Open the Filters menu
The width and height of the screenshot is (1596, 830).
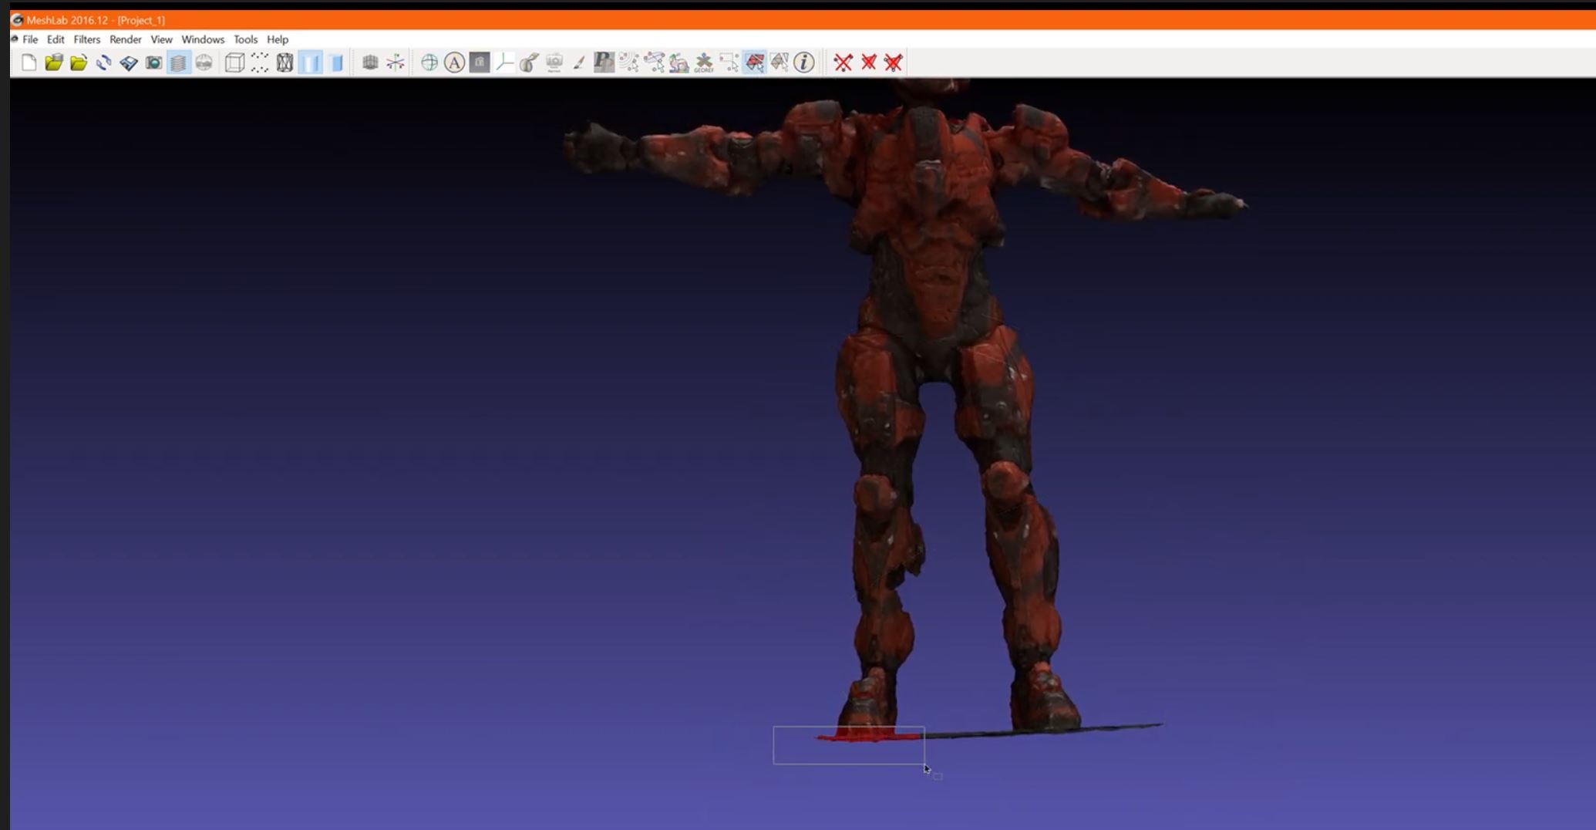tap(87, 39)
